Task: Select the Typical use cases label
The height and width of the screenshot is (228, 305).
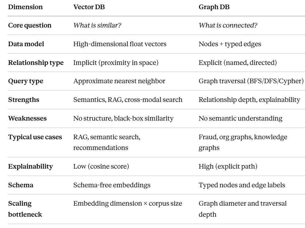Action: 35,137
